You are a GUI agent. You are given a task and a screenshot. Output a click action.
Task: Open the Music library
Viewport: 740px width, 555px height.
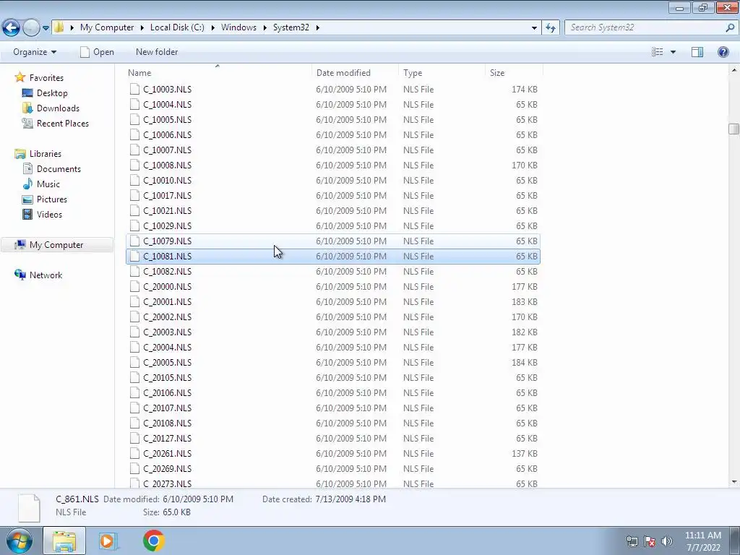click(x=48, y=184)
